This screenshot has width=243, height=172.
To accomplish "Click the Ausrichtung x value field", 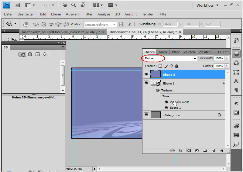I will [170, 24].
